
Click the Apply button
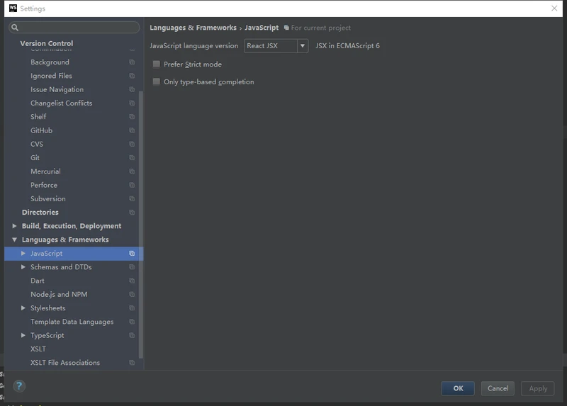pos(538,388)
